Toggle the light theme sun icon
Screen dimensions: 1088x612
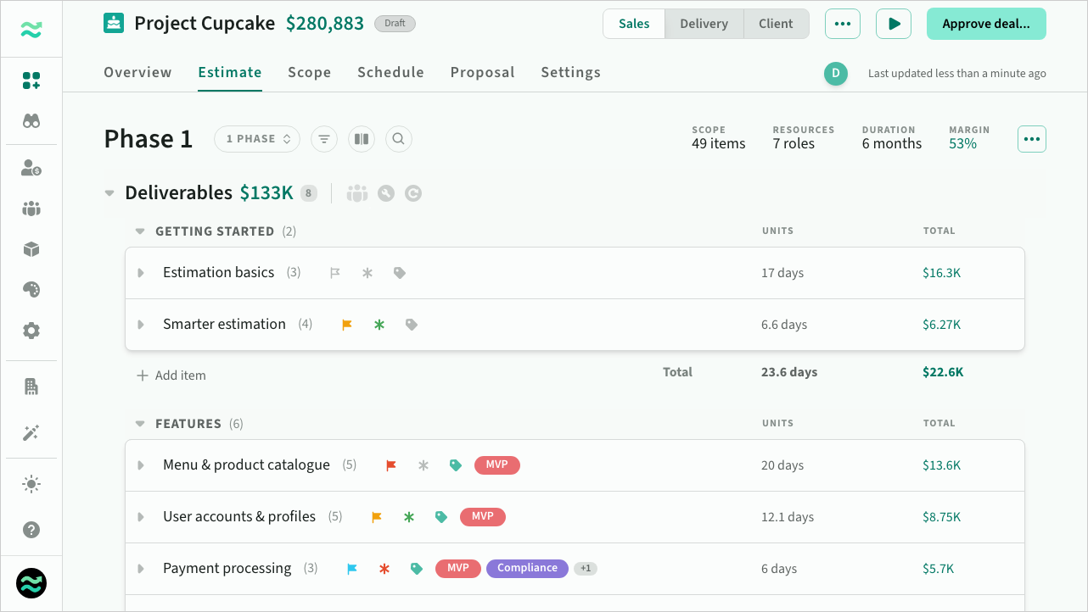pyautogui.click(x=31, y=485)
